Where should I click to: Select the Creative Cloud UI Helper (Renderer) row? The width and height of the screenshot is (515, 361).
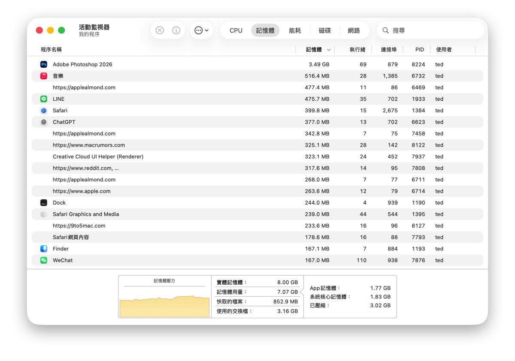(x=257, y=157)
